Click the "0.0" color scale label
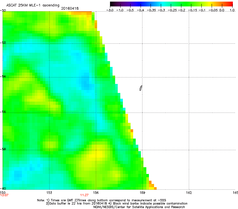Image resolution: width=238 pixels, height=209 pixels. (222, 10)
